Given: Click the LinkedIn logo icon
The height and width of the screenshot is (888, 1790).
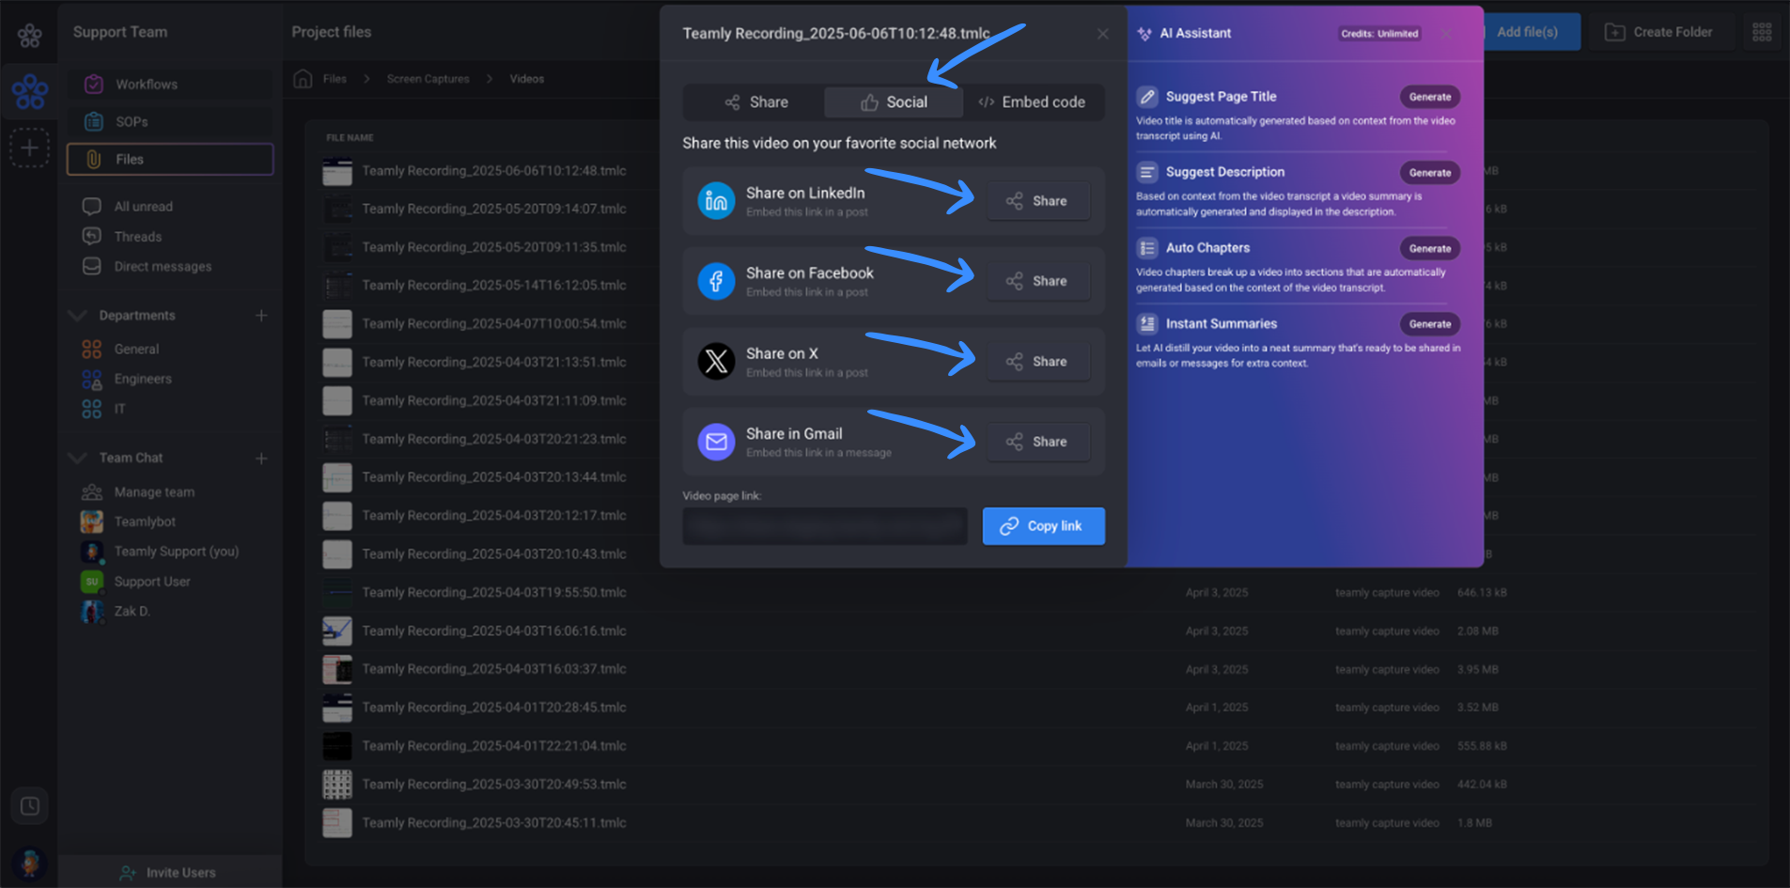Looking at the screenshot, I should click(x=716, y=201).
